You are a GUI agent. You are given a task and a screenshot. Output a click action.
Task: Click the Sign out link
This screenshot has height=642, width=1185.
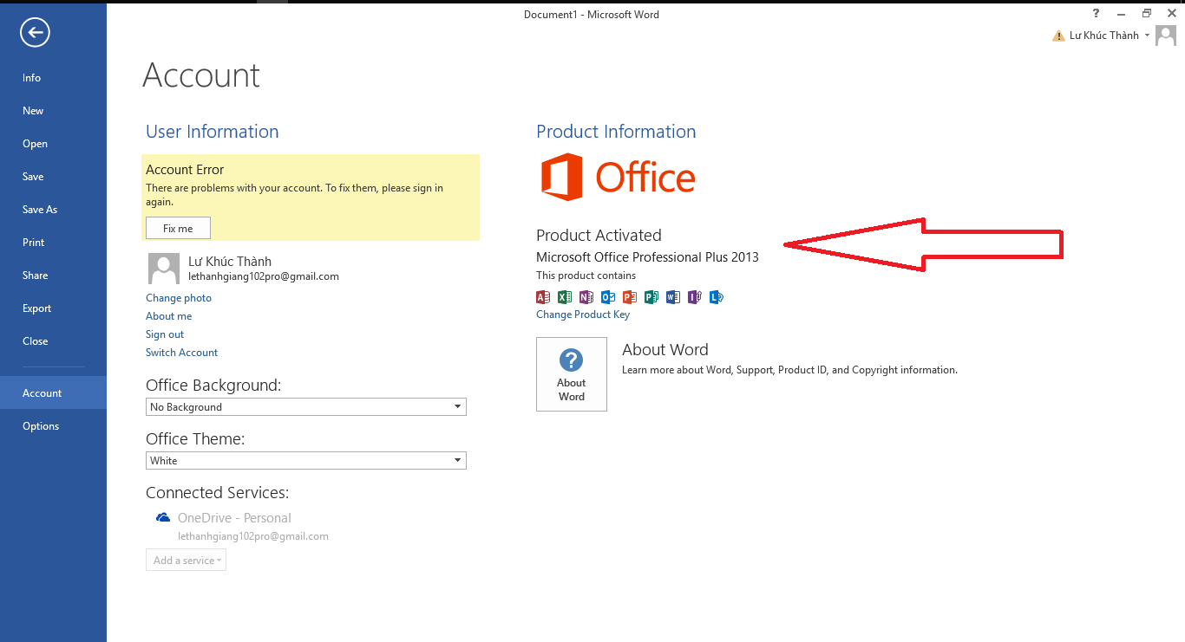(165, 334)
